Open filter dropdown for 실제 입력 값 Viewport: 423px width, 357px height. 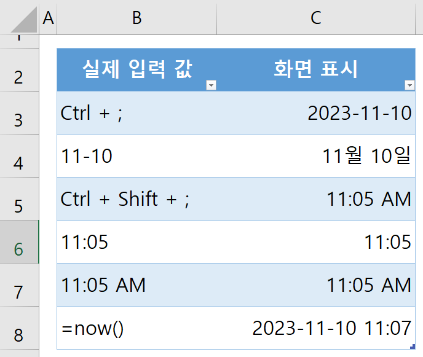click(x=211, y=85)
